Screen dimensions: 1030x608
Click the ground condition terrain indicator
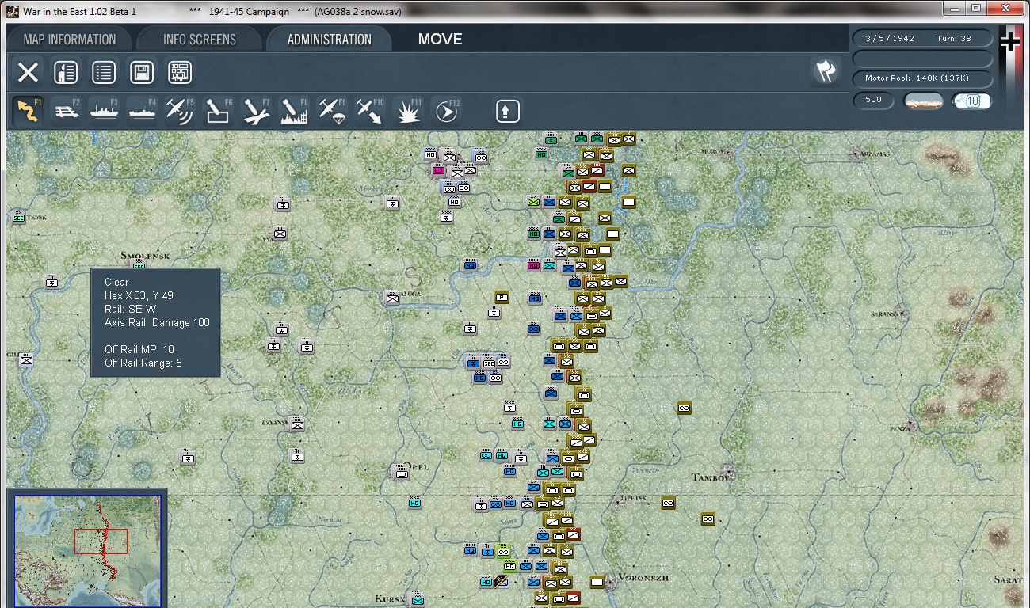pyautogui.click(x=924, y=101)
